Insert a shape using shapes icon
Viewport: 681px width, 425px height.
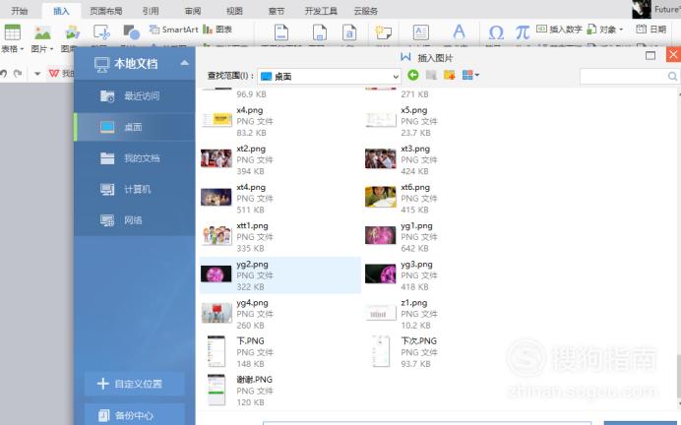pos(131,32)
